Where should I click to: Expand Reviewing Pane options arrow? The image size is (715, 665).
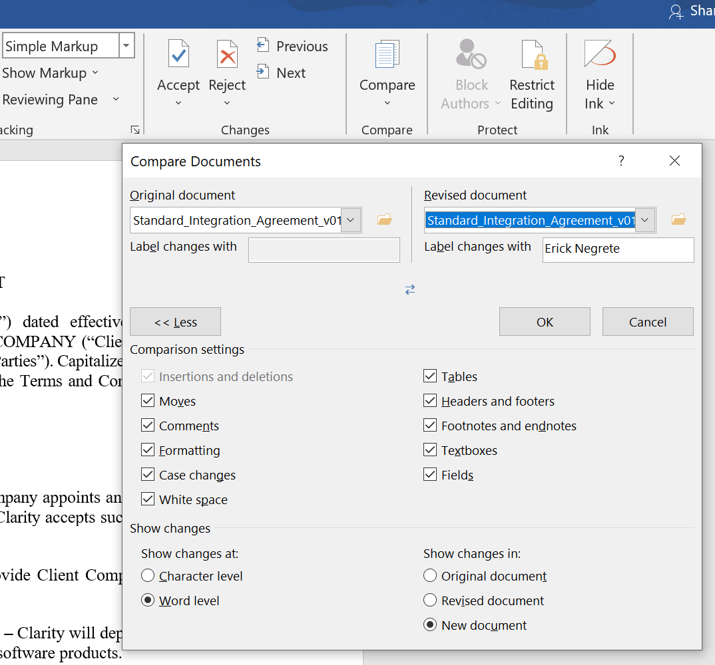click(x=116, y=99)
